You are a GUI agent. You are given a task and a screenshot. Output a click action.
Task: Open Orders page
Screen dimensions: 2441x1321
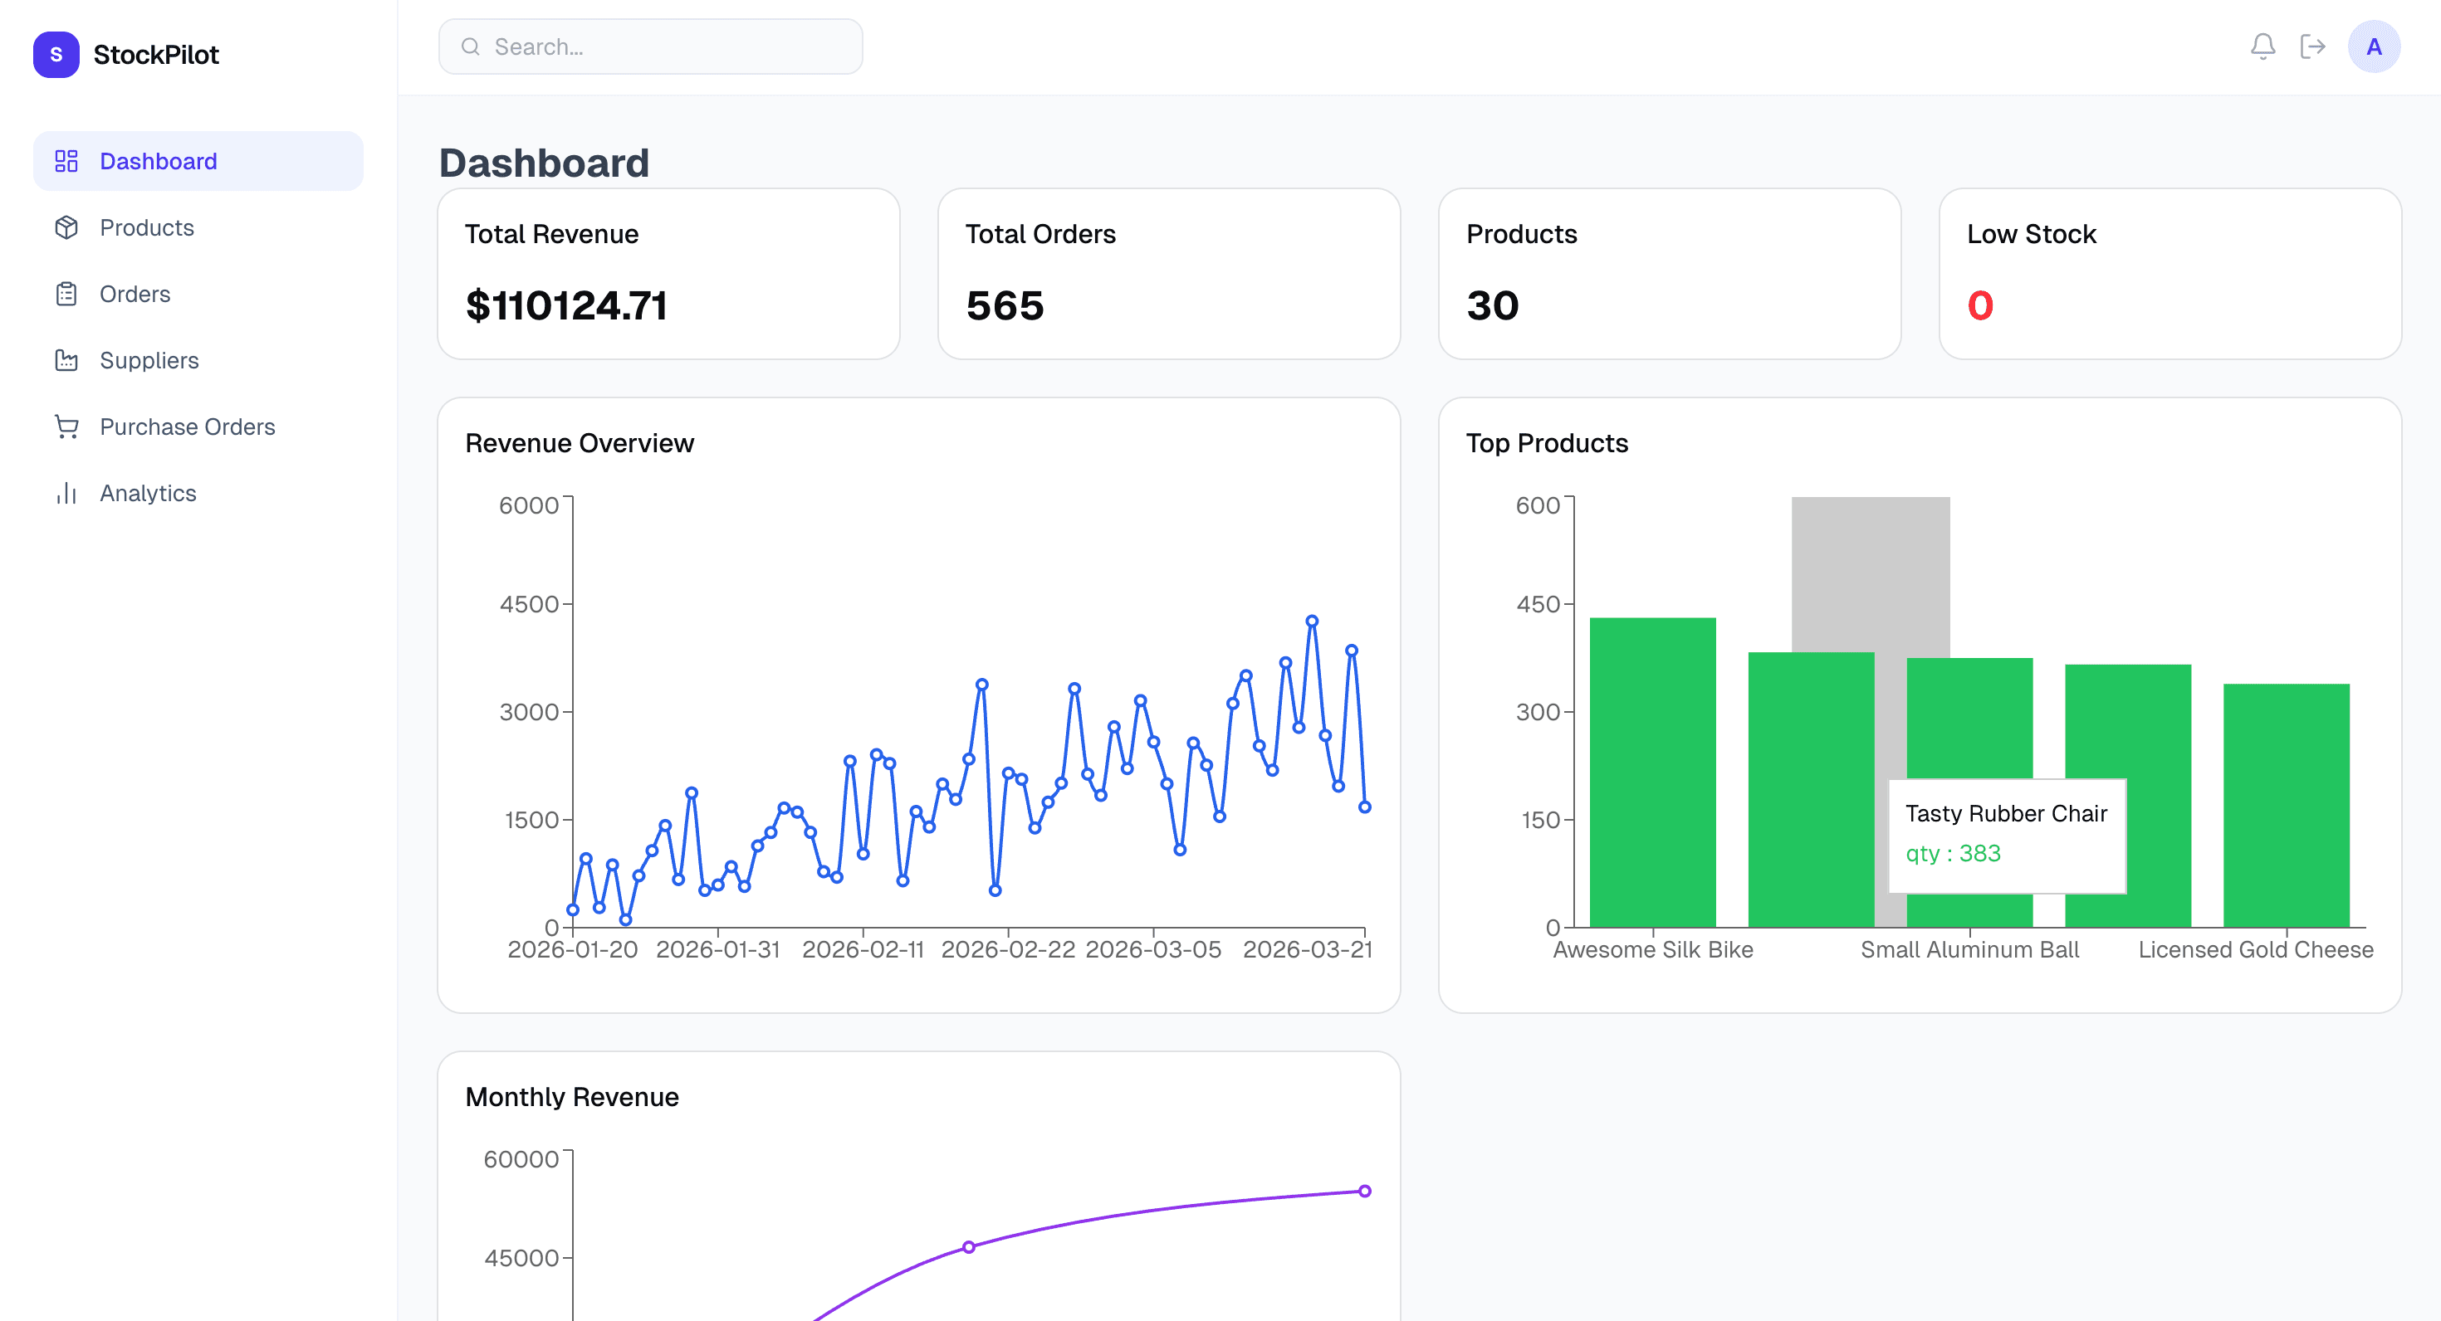198,294
